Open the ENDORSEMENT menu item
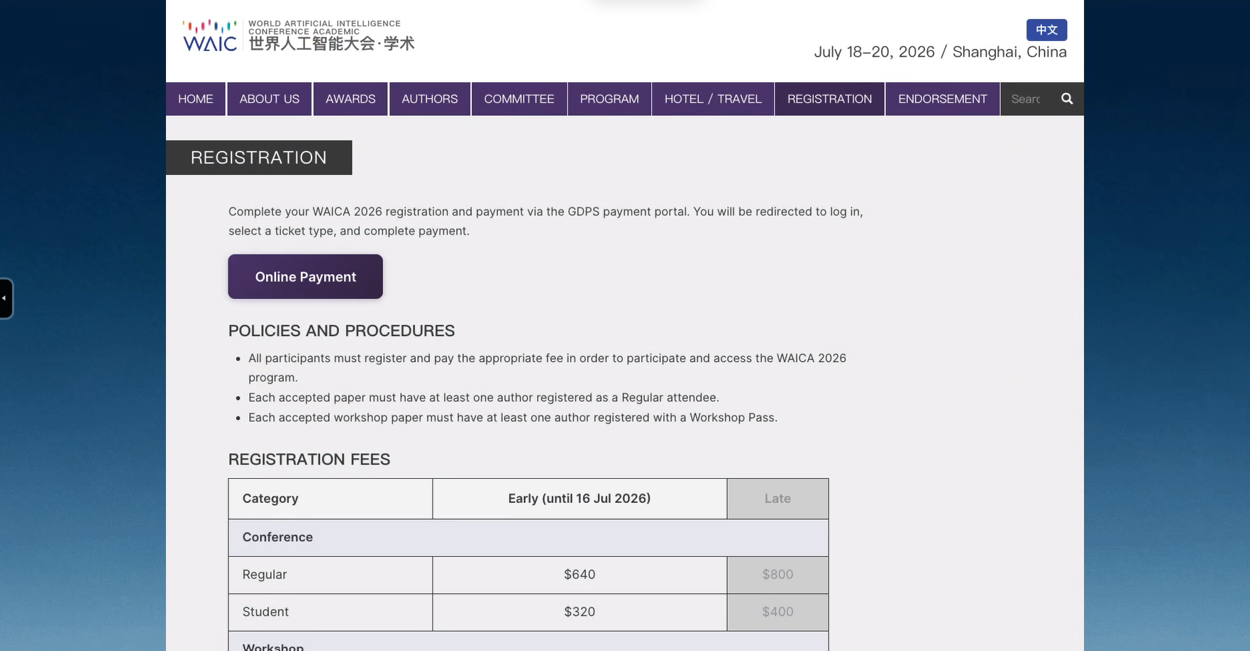The width and height of the screenshot is (1250, 651). click(943, 98)
